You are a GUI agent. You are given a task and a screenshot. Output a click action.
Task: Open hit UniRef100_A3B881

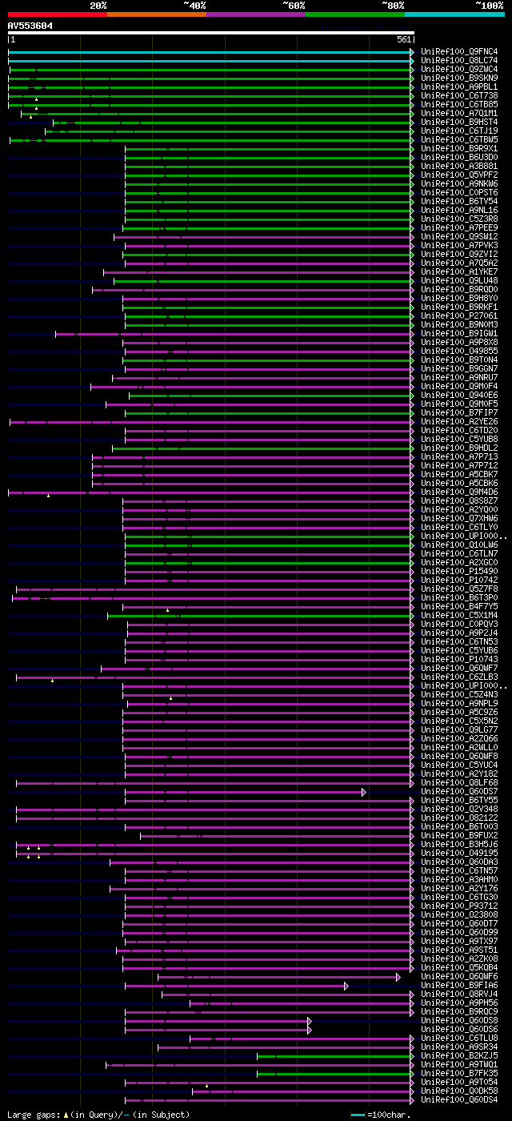[459, 167]
